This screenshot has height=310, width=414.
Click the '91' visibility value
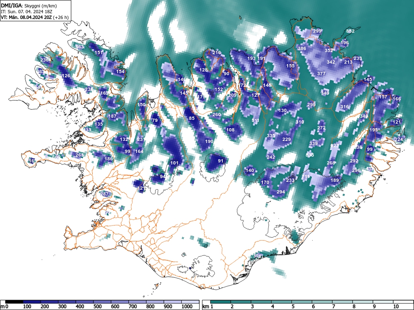coord(221,161)
